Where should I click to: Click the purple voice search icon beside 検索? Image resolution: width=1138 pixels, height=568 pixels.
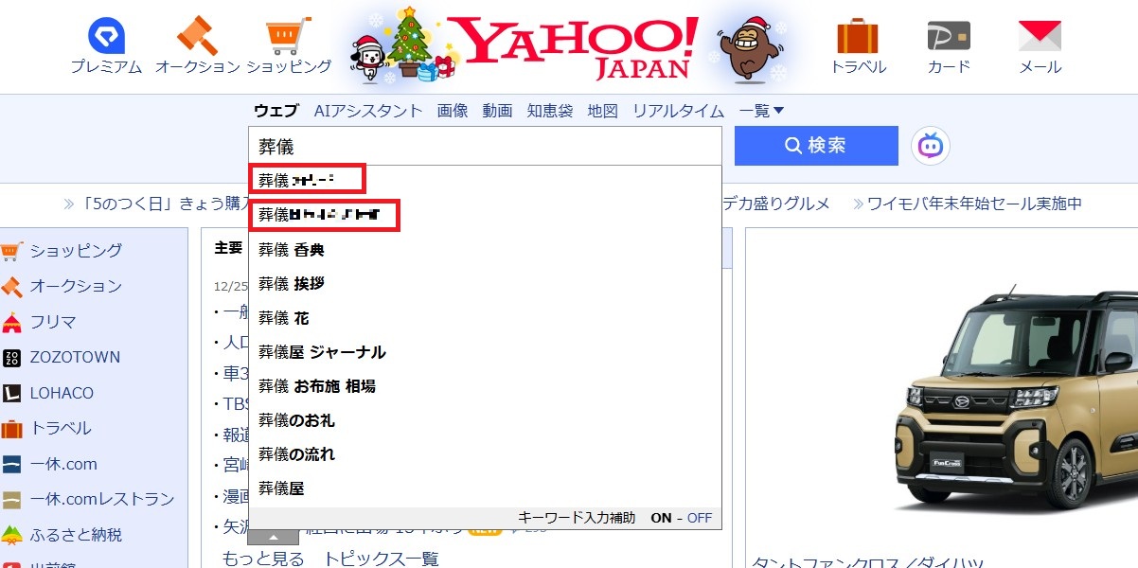(x=930, y=145)
